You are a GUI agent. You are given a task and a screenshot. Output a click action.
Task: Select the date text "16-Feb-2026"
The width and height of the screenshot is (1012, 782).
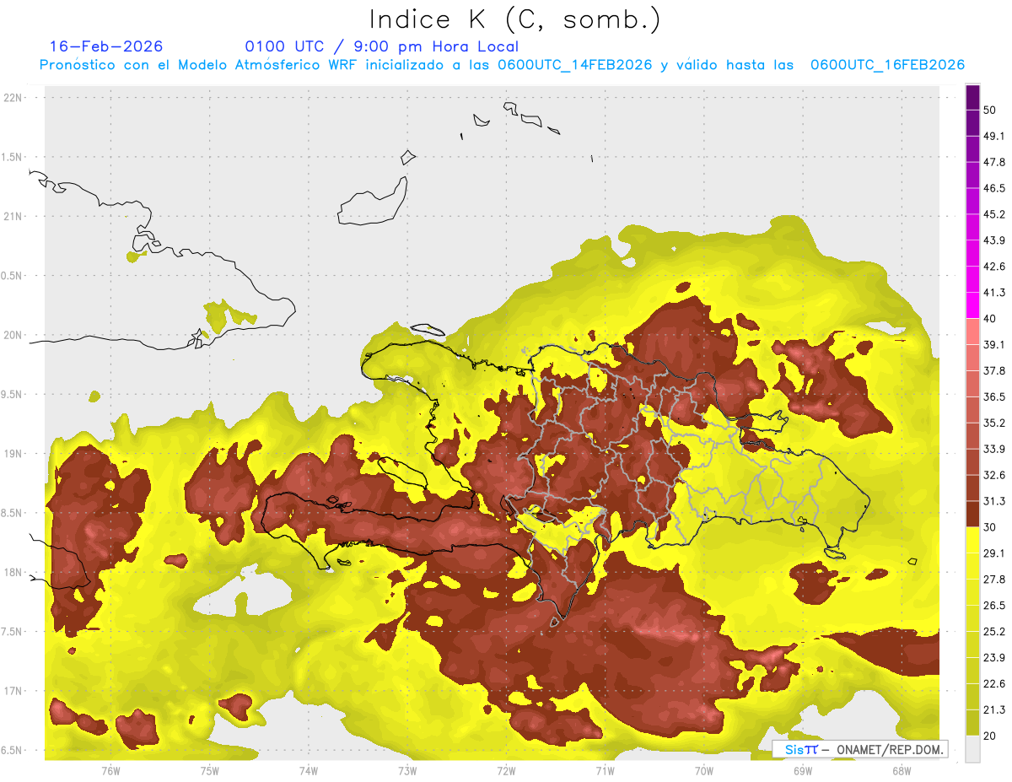106,46
